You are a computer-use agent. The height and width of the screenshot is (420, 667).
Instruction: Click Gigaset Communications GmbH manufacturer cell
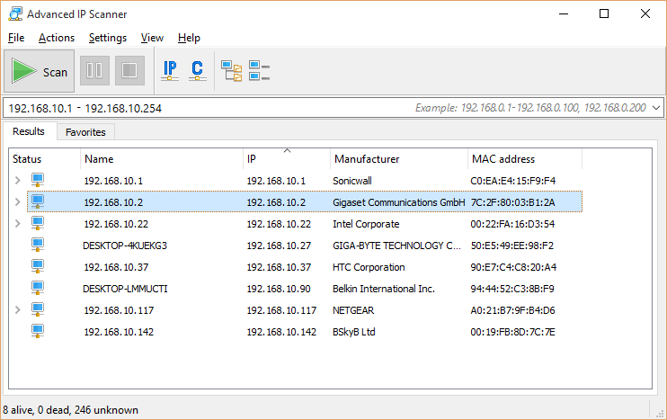398,202
